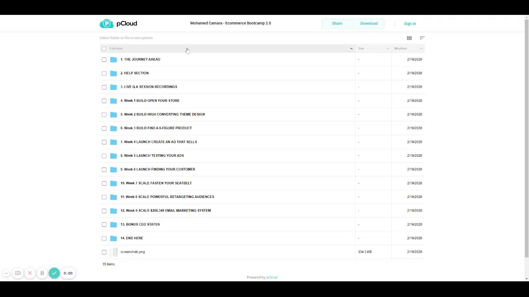Click the 334.3 KB size value
This screenshot has width=529, height=297.
pos(365,252)
